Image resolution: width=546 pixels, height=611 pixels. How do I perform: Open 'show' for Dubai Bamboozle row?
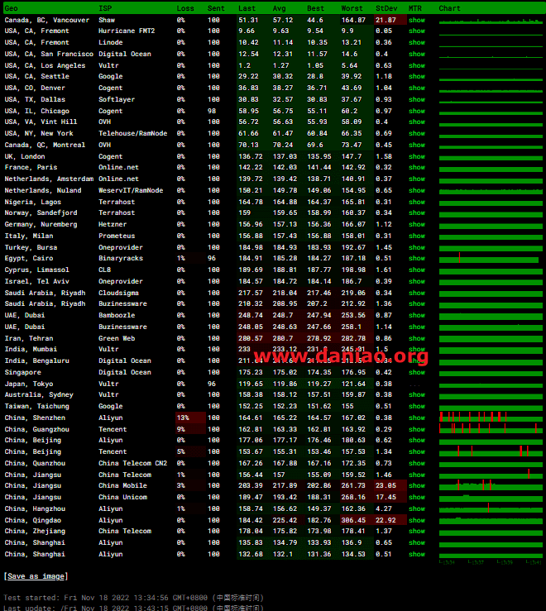coord(416,316)
